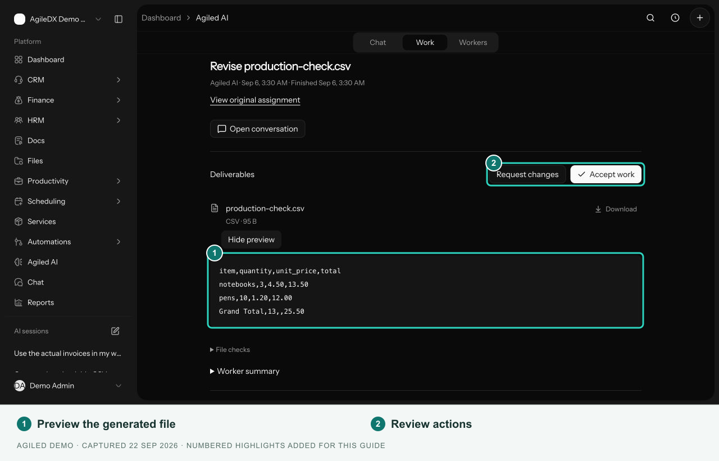Open Dashboard in the sidebar
Image resolution: width=719 pixels, height=461 pixels.
click(x=67, y=60)
